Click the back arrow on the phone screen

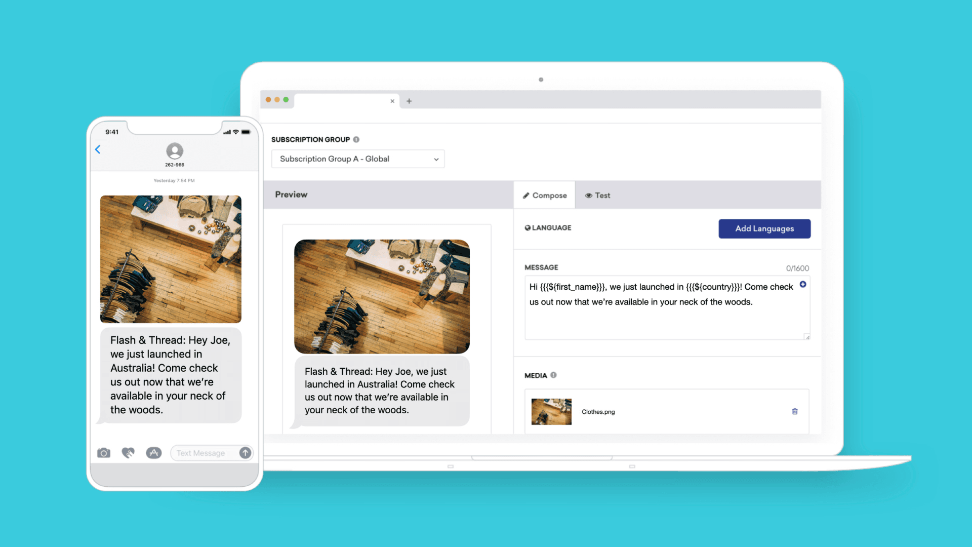click(x=98, y=149)
